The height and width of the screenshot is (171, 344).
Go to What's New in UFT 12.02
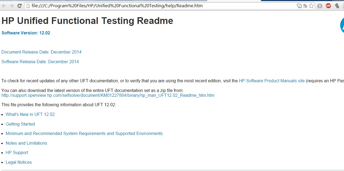[30, 114]
